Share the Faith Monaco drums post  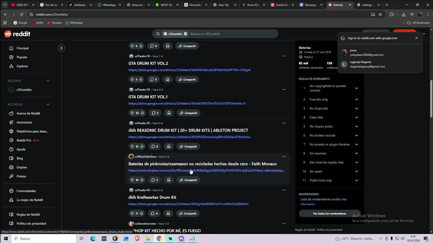coord(188,180)
